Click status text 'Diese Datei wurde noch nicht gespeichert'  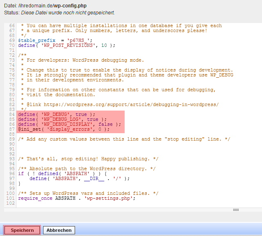[68, 13]
